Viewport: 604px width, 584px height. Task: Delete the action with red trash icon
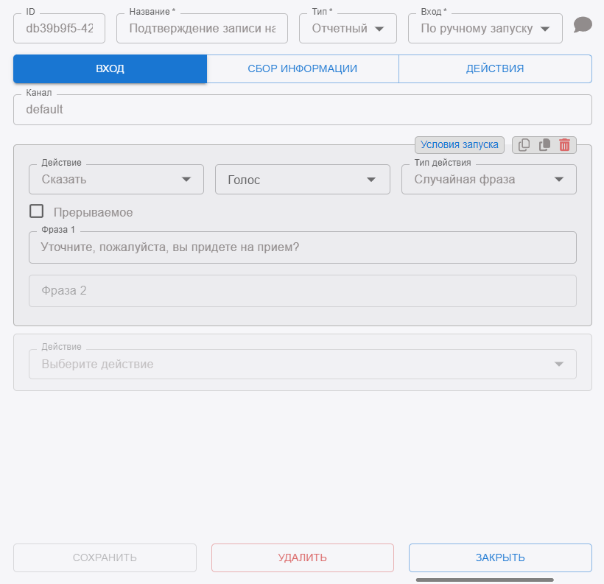pos(564,145)
